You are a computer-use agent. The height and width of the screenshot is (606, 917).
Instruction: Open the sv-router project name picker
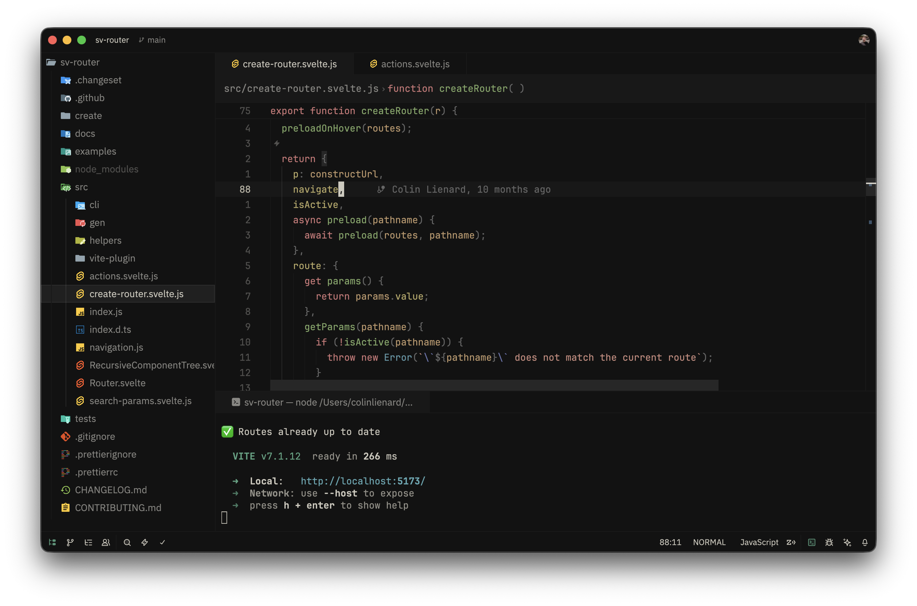[x=112, y=40]
